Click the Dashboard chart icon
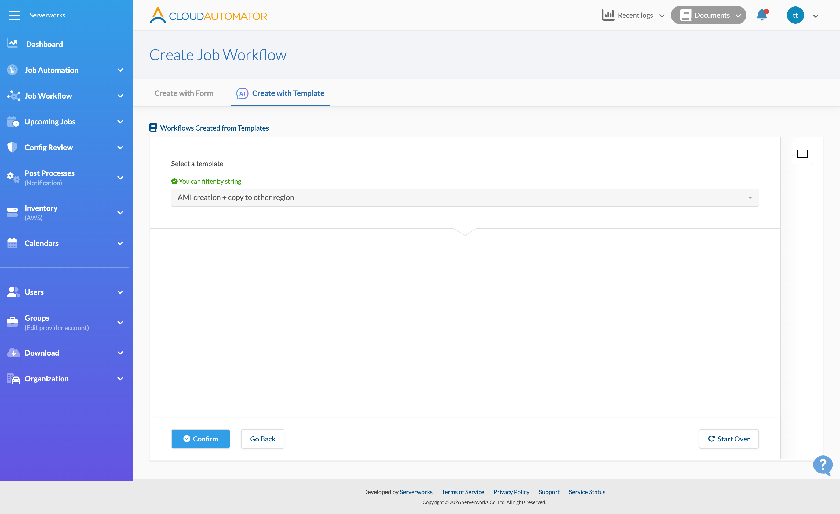Screen dimensions: 840x514 tap(12, 44)
